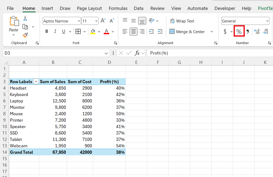The height and width of the screenshot is (177, 273).
Task: Click the Decrease Decimal icon
Action: pyautogui.click(x=265, y=32)
